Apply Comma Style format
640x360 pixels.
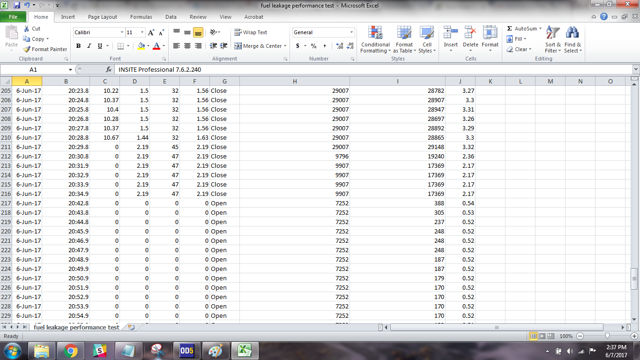324,46
